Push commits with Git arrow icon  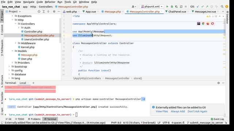[207, 7]
